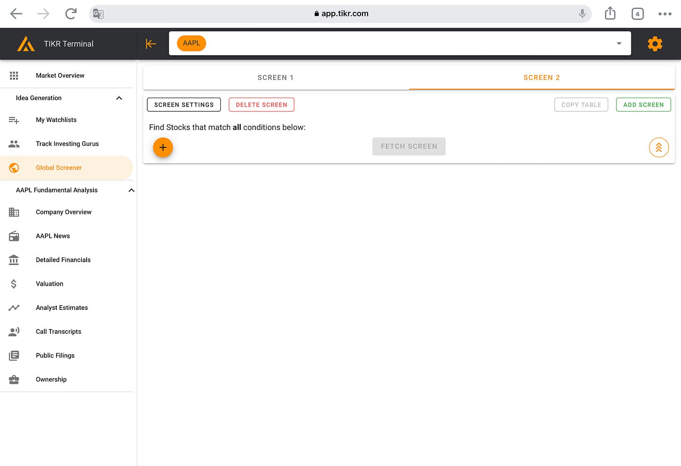Screen dimensions: 681x466
Task: Open settings via the orange gear icon
Action: coord(655,44)
